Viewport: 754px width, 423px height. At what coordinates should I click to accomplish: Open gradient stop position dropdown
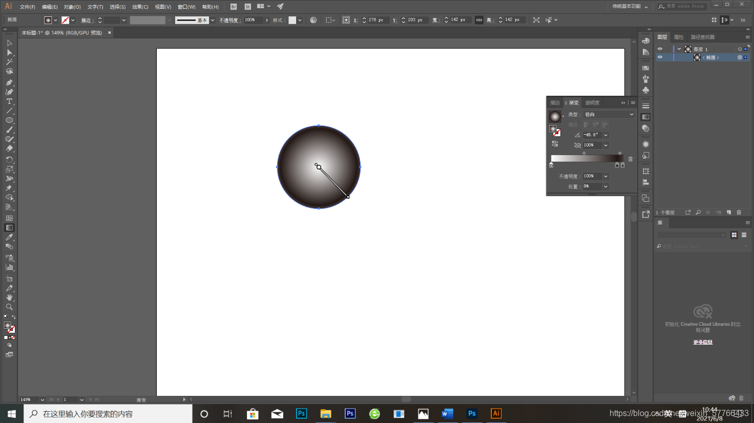point(606,186)
